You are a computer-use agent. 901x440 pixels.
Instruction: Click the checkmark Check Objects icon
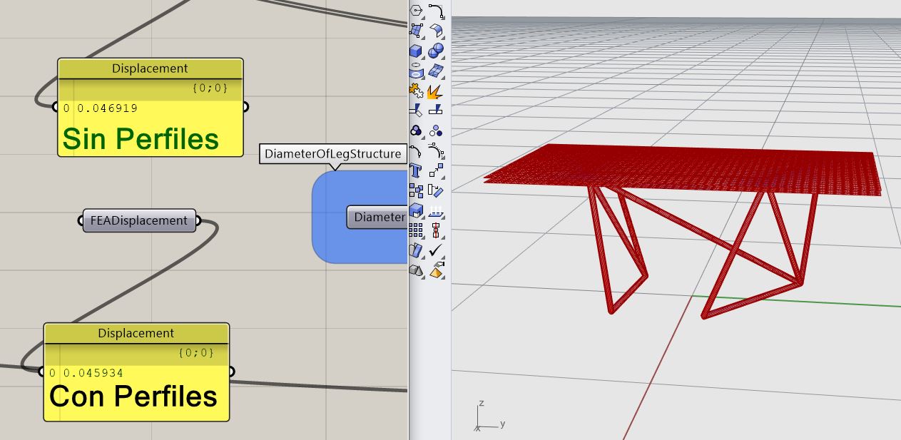(436, 250)
